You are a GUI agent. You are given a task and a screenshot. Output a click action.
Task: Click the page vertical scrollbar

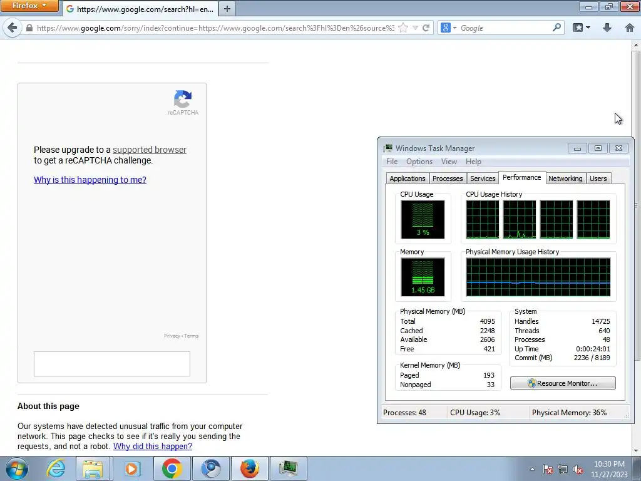[636, 205]
